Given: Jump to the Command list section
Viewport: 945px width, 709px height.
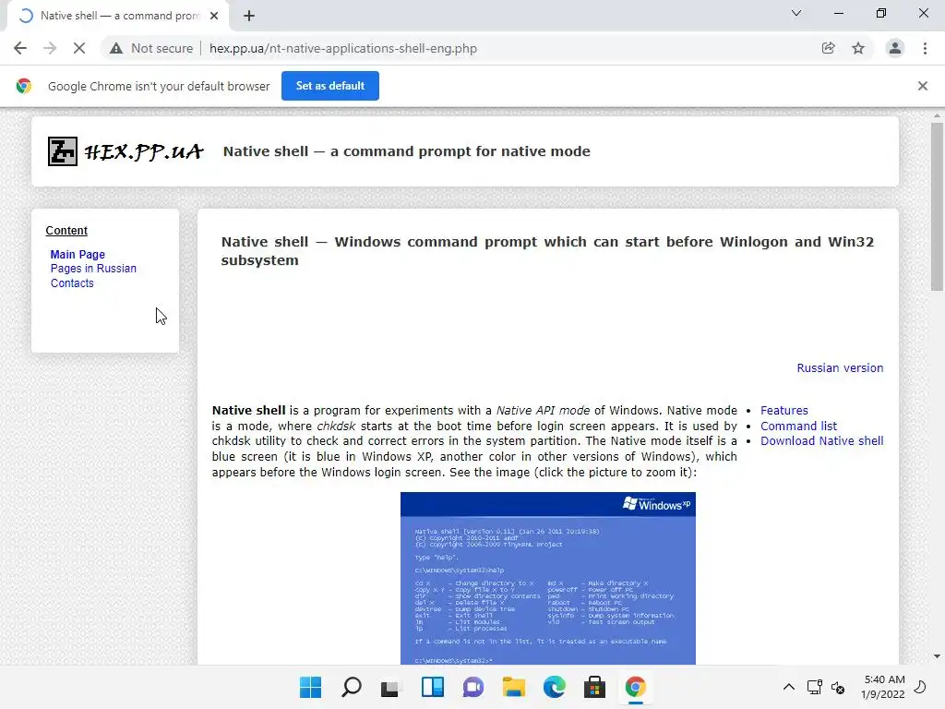Looking at the screenshot, I should (798, 426).
